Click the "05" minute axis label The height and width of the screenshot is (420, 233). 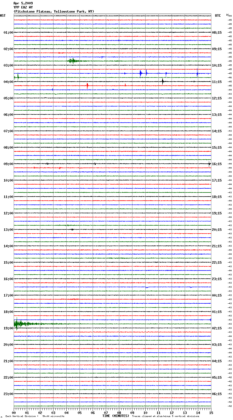point(79,413)
